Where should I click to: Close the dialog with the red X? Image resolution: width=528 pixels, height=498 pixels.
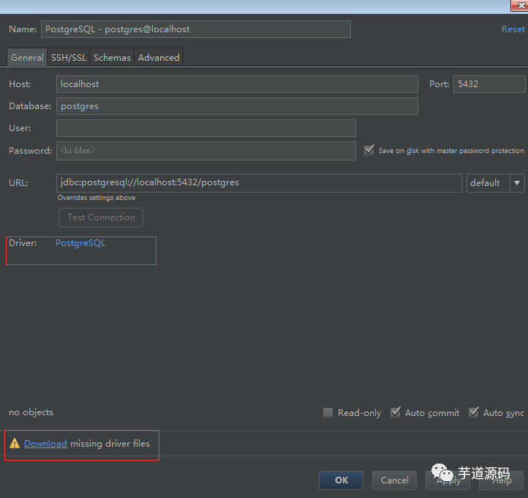[520, 5]
